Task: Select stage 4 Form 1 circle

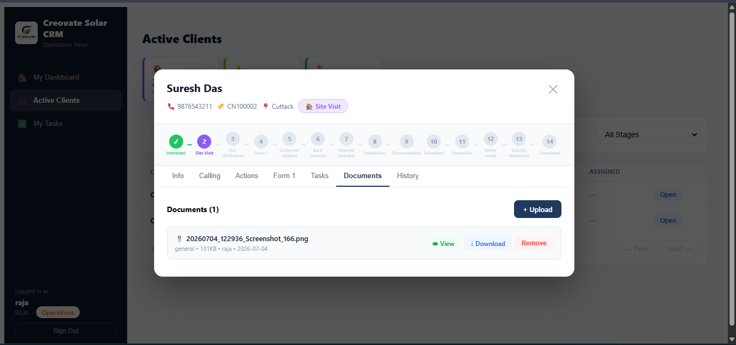Action: click(261, 142)
